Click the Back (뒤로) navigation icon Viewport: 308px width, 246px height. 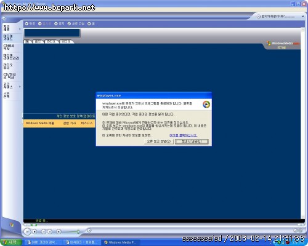[x=26, y=24]
